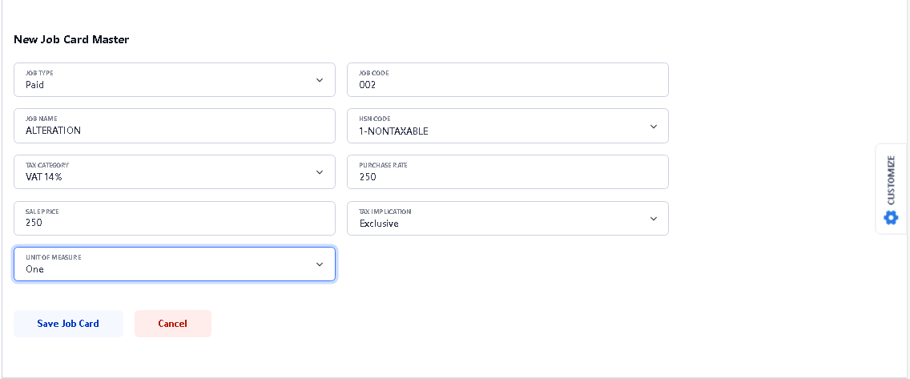Click the New Job Card Master heading

71,39
